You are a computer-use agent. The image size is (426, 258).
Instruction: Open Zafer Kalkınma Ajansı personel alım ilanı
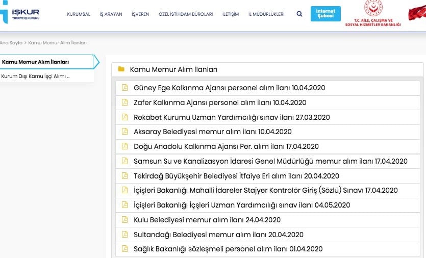click(x=219, y=102)
